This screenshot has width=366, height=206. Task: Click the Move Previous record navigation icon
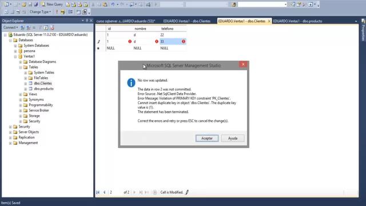(104, 192)
